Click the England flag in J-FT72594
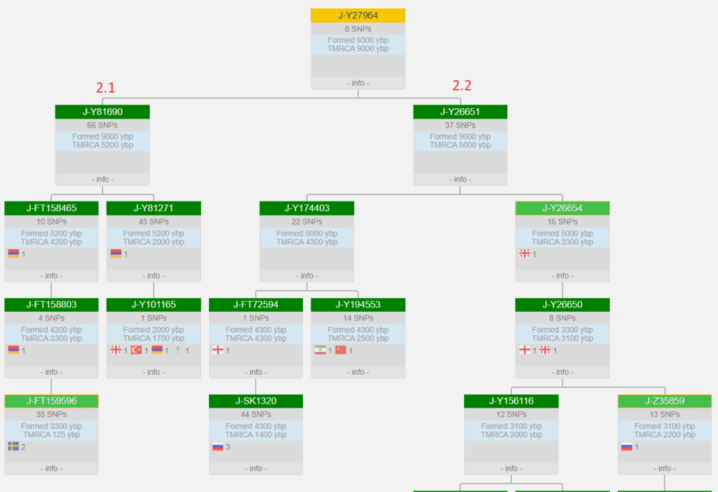This screenshot has height=492, width=718. pyautogui.click(x=217, y=350)
